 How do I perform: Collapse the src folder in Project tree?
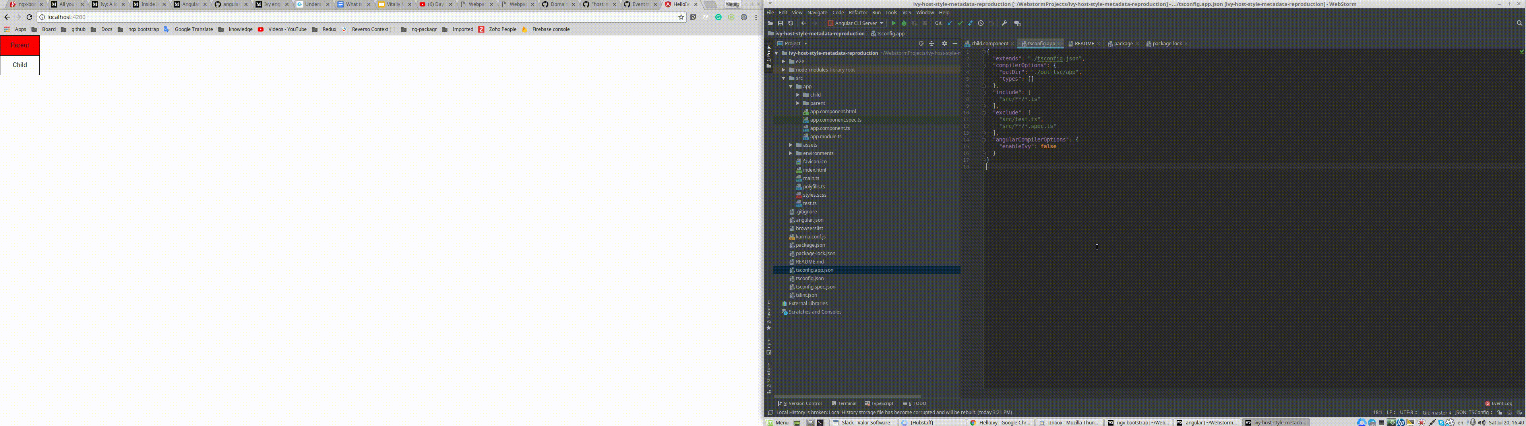point(783,77)
